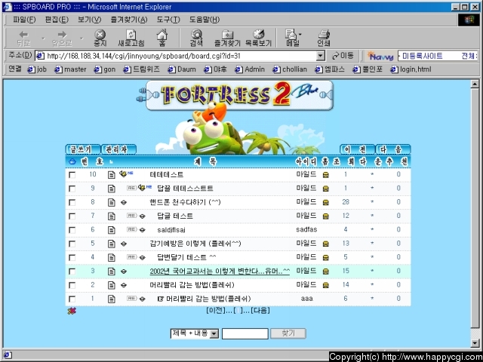Refresh page with 새로고침 icon
Screen dimensions: 483x362
(131, 38)
